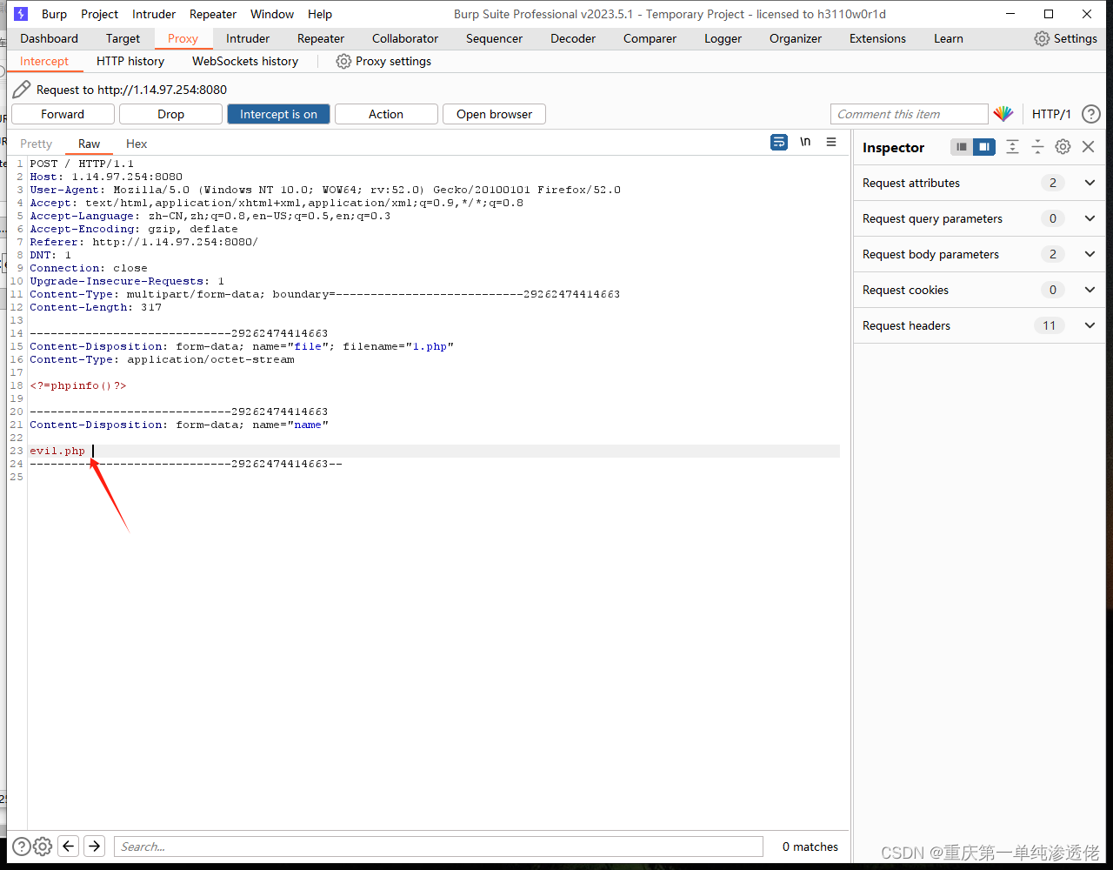
Task: Click the pencil edit request icon
Action: (x=22, y=89)
